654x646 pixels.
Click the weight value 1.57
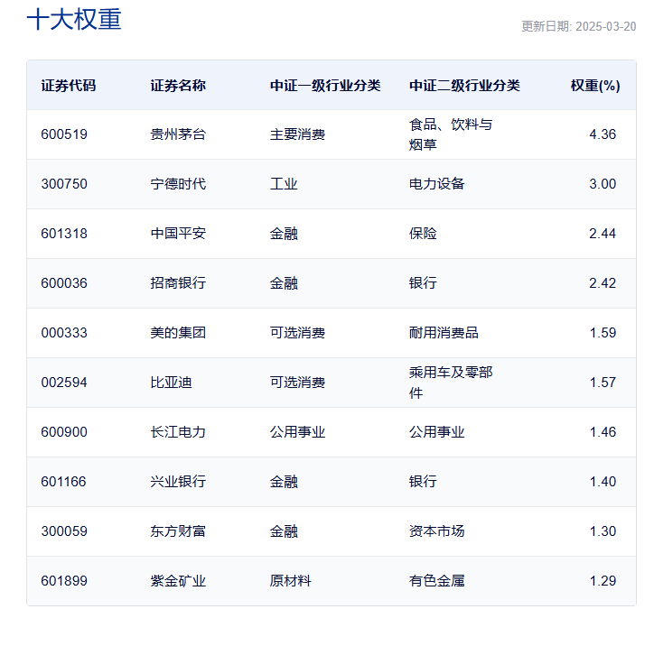603,382
